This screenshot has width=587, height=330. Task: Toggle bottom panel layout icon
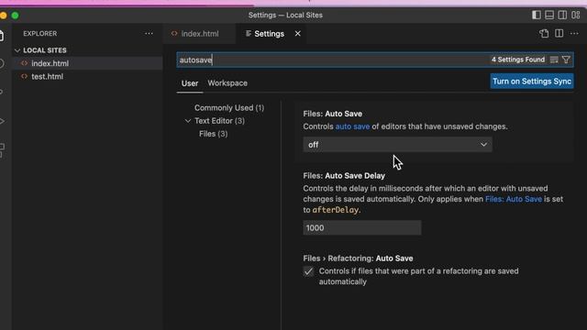tap(549, 15)
